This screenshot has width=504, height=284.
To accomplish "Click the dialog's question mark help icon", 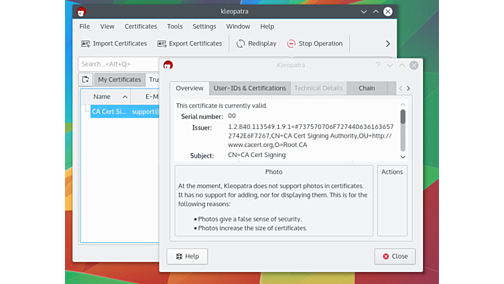I will tap(377, 65).
